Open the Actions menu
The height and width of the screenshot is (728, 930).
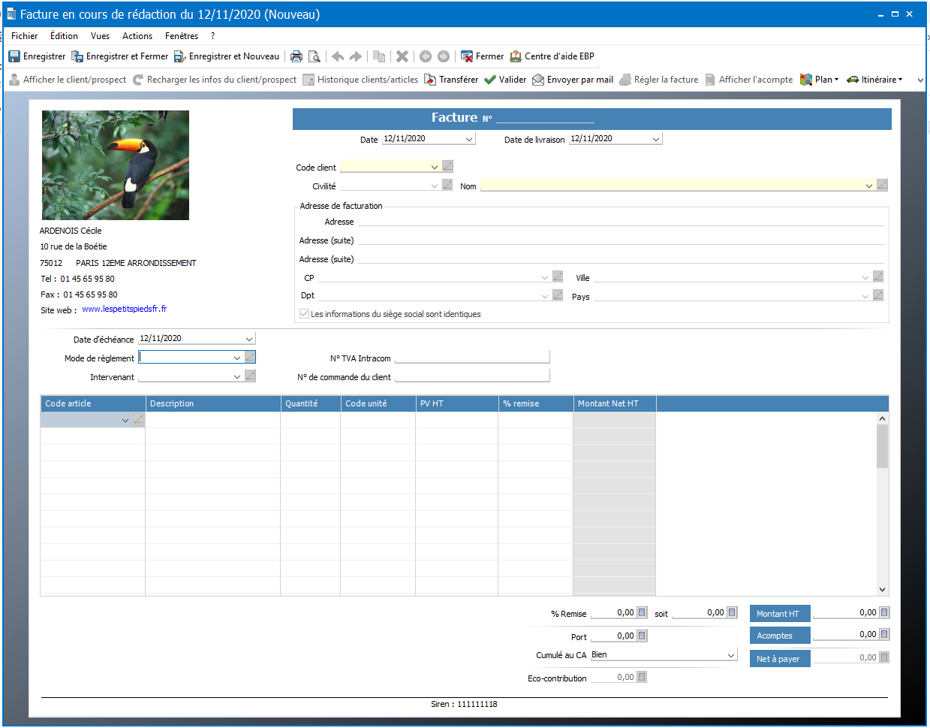pos(137,36)
